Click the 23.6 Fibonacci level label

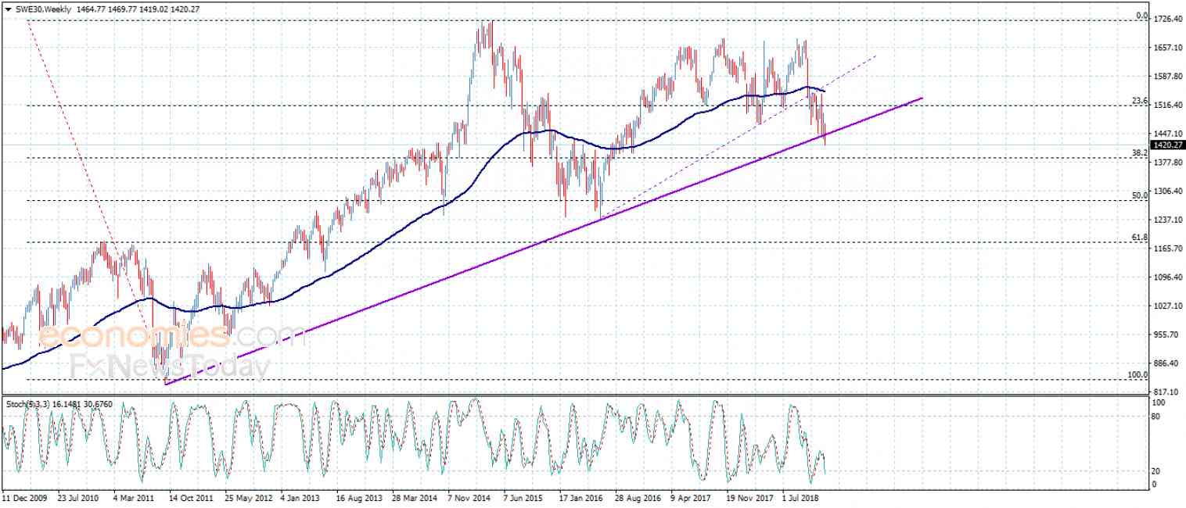click(x=1140, y=101)
